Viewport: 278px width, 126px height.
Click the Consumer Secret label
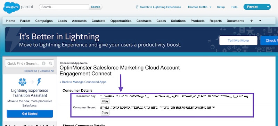(84, 107)
